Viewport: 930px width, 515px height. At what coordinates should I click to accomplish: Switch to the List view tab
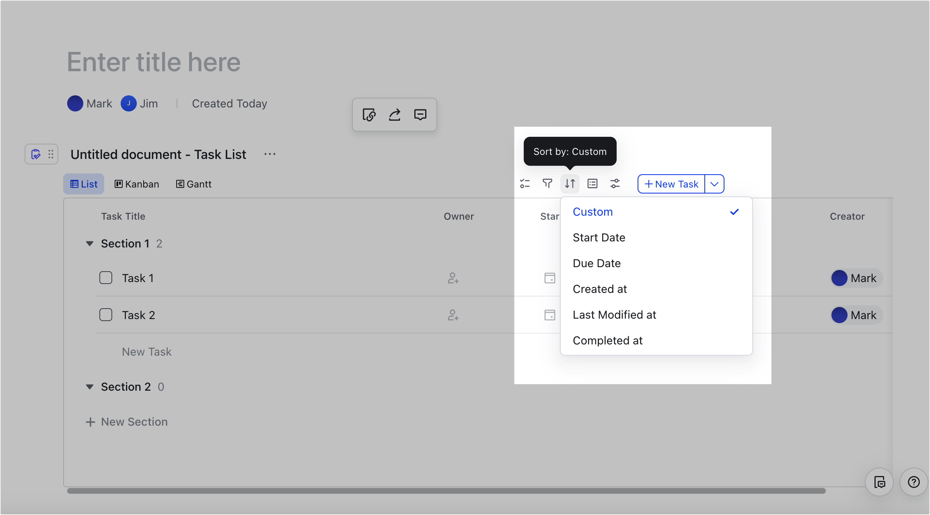[x=84, y=184]
